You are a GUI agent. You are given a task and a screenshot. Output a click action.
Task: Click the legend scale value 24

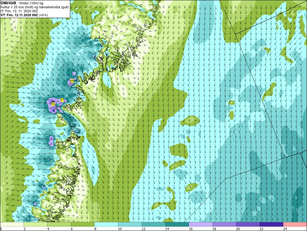pyautogui.click(x=285, y=229)
